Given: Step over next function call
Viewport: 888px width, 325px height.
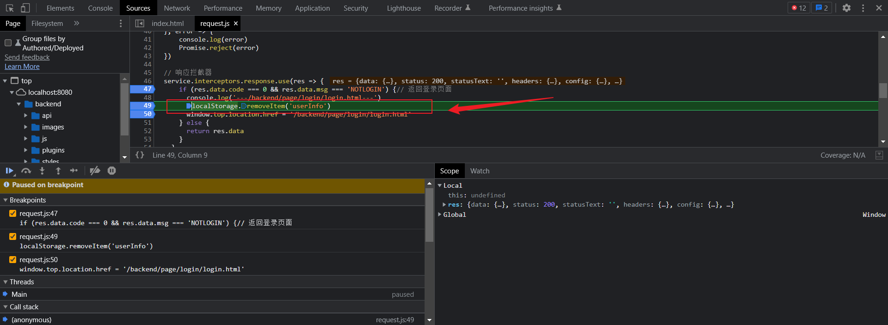Looking at the screenshot, I should (26, 171).
